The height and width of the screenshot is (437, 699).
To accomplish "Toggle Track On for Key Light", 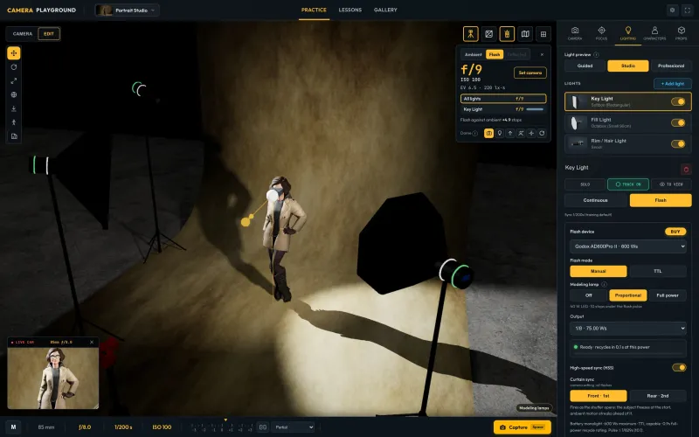I will tap(627, 184).
